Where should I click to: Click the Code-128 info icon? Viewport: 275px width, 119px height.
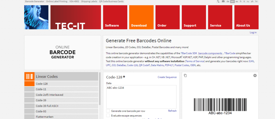[124, 77]
